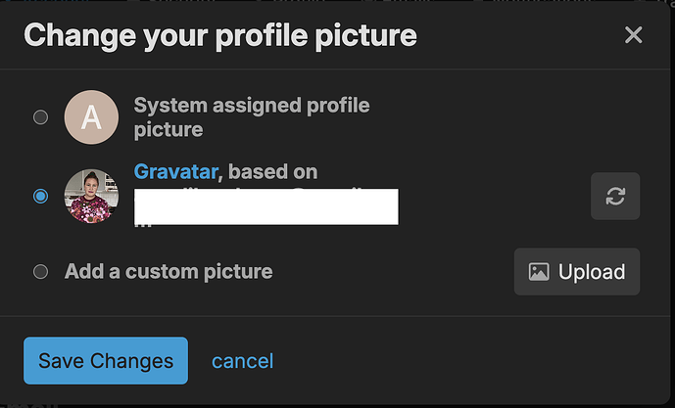Click the Gravatar photo avatar
Viewport: 675px width, 408px height.
(91, 196)
